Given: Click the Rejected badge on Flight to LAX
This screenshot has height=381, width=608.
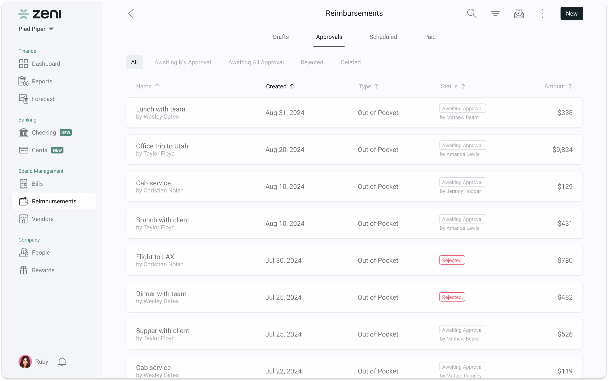Looking at the screenshot, I should point(452,260).
